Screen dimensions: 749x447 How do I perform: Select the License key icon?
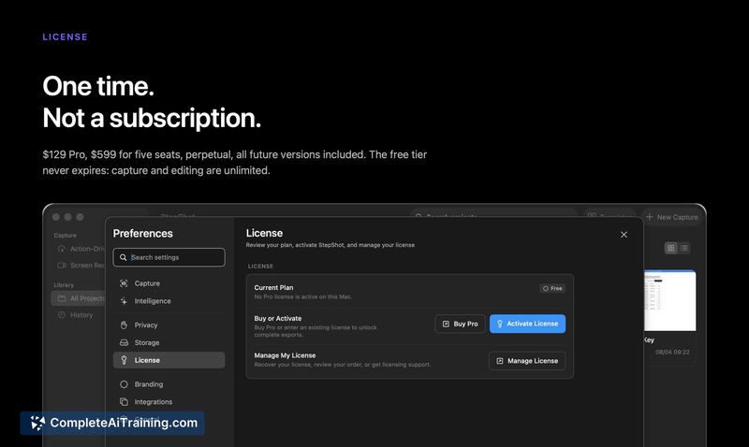click(x=124, y=360)
